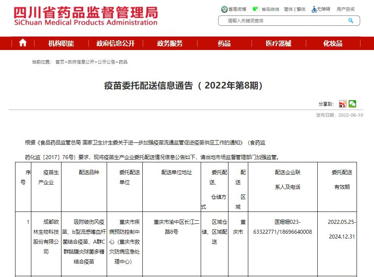The height and width of the screenshot is (277, 374).
Task: Open the 政务服务 navigation menu
Action: [169, 44]
